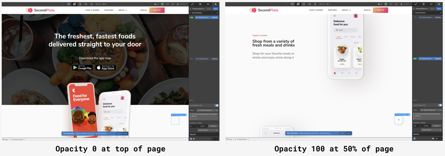This screenshot has height=156, width=445.
Task: Click SIGN UP button in right screenshot
Action: [x=381, y=10]
